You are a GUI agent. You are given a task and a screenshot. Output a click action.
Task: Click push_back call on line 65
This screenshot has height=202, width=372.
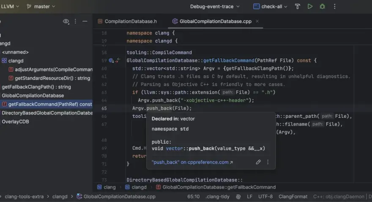coord(159,109)
